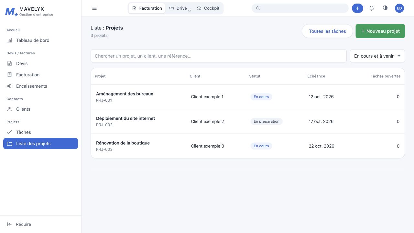Open the Déploiement du site internet project
This screenshot has height=233, width=414.
click(x=125, y=118)
